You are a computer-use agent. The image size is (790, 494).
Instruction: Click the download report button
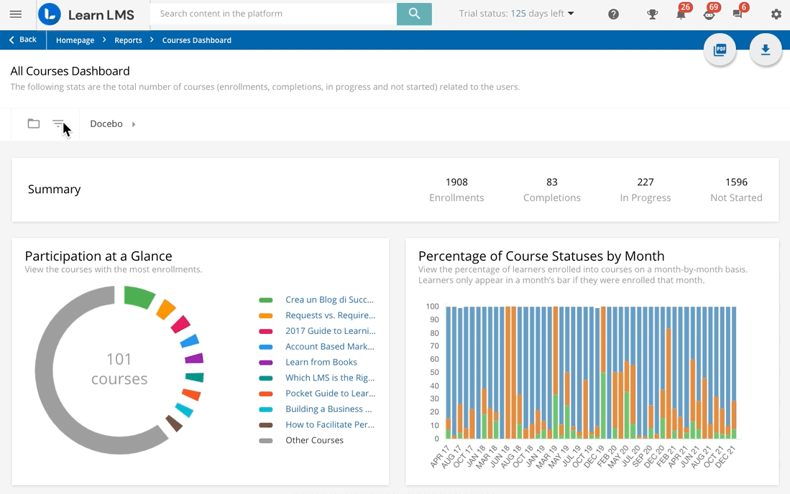click(766, 50)
